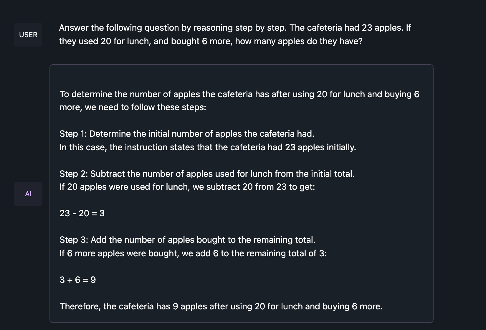
Task: Click the USER role badge
Action: (28, 35)
